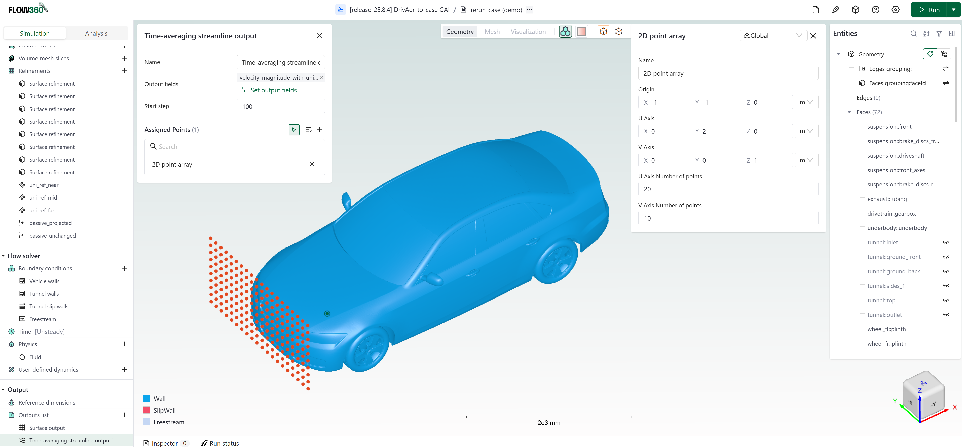Switch to the Analysis tab
This screenshot has width=962, height=447.
pos(96,33)
